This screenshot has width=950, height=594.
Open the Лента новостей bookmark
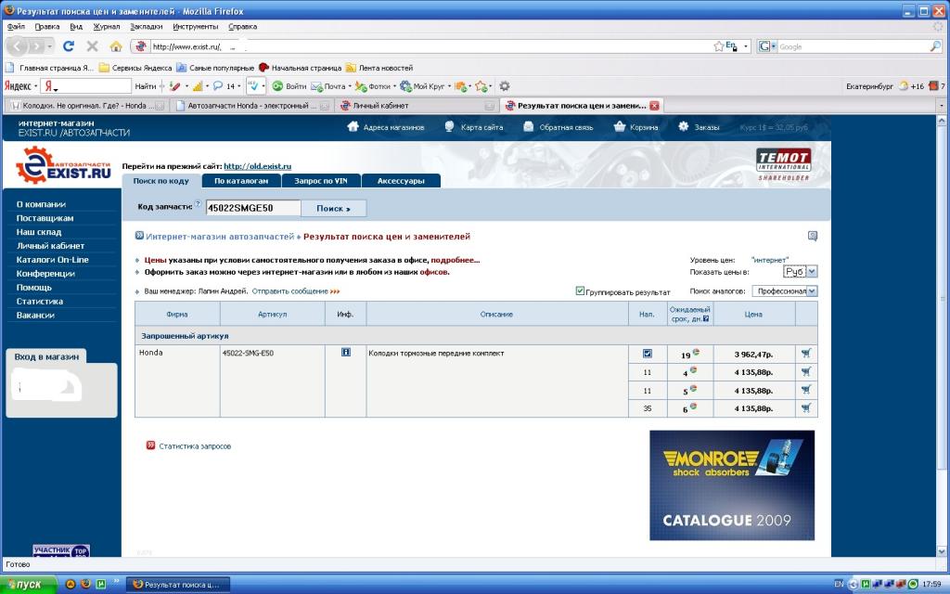(379, 68)
